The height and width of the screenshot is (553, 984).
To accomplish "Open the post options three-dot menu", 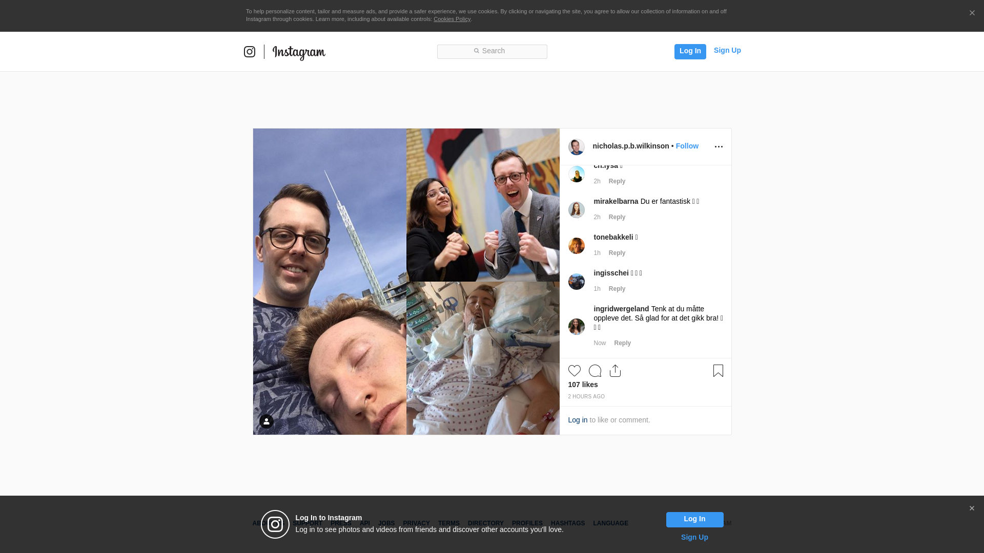I will click(x=719, y=147).
